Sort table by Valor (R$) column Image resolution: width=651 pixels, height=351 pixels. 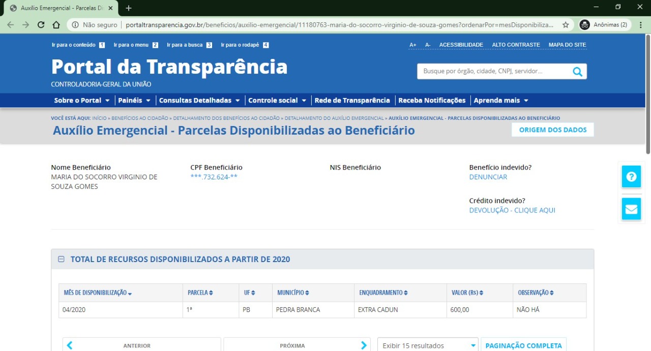[x=467, y=293]
